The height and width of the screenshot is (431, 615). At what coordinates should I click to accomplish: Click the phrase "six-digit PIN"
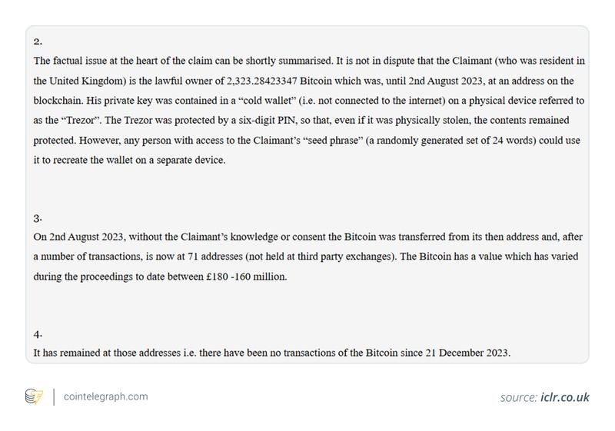(233, 121)
